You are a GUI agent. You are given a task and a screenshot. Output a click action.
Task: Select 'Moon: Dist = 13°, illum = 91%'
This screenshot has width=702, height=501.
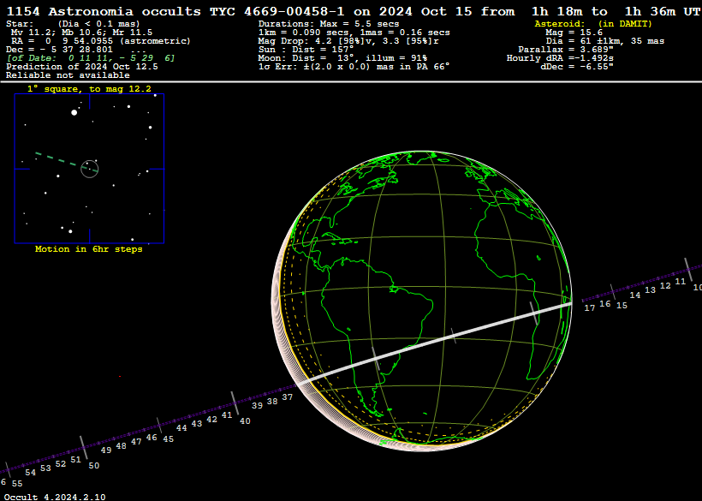point(343,58)
